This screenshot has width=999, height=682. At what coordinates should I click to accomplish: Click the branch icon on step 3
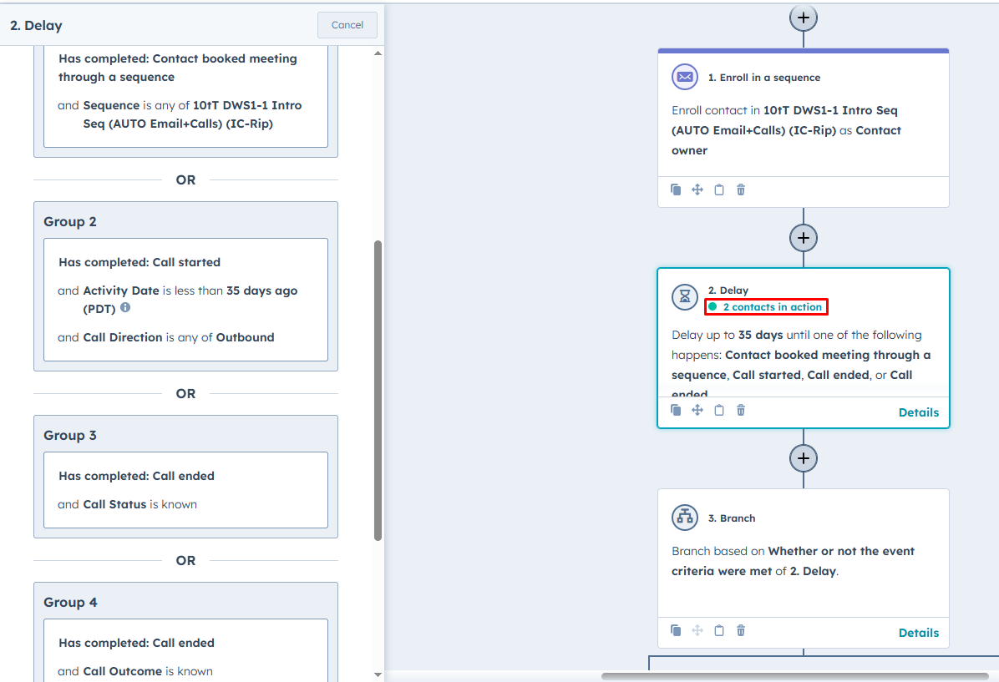[684, 518]
